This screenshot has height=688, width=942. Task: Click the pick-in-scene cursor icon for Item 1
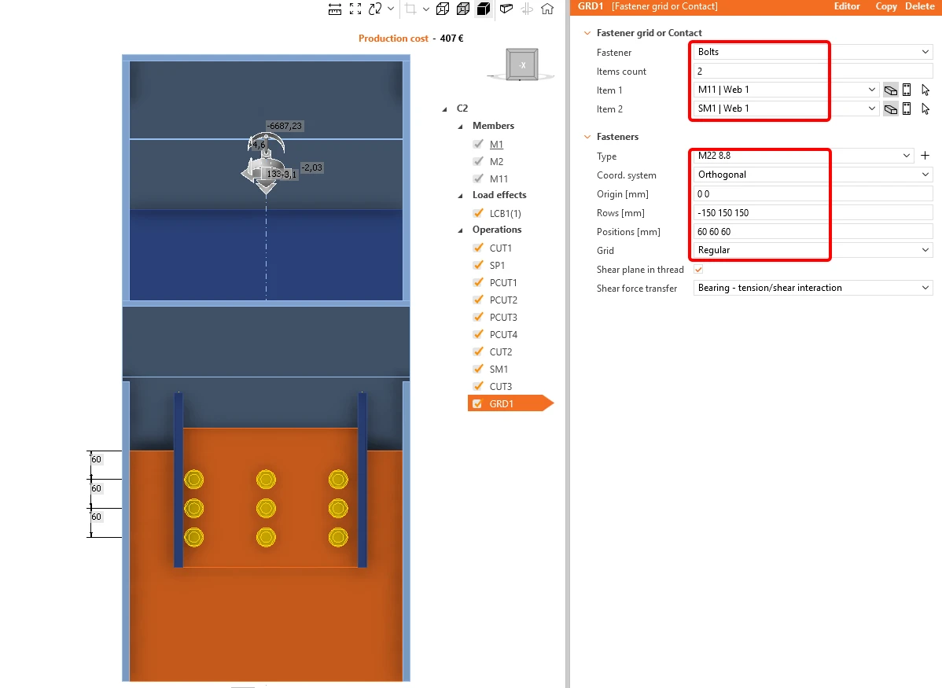[925, 90]
